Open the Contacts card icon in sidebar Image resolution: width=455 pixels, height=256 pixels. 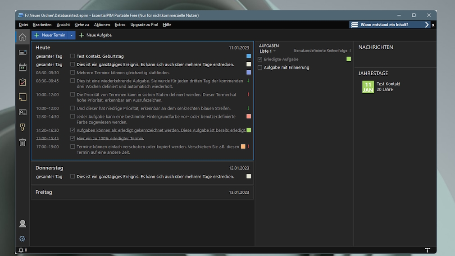click(x=23, y=112)
